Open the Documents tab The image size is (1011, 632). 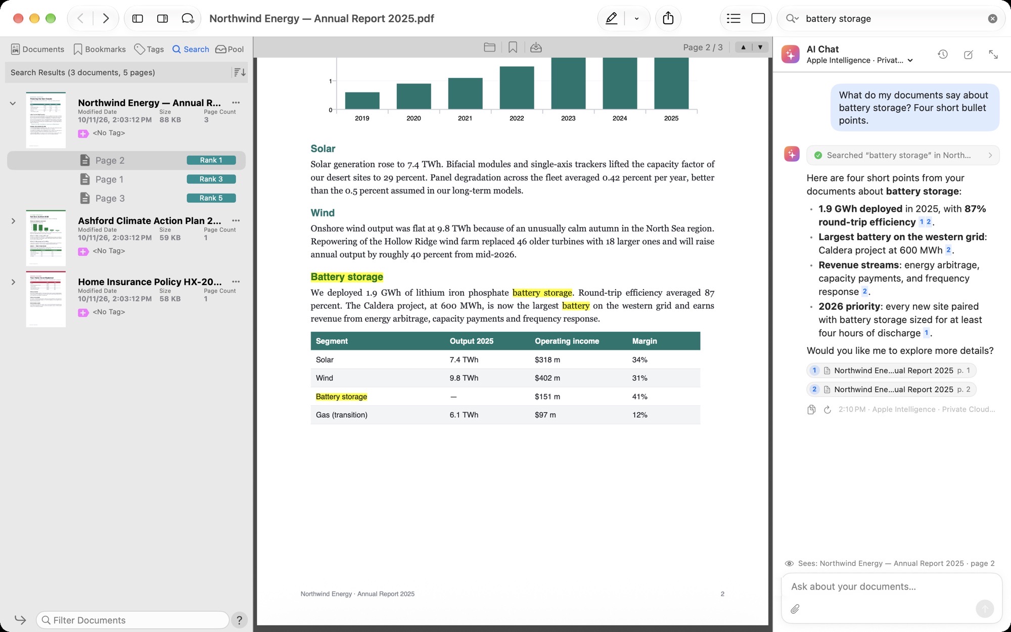[x=37, y=49]
